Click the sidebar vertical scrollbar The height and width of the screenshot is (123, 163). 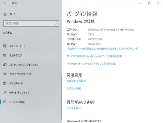(x=62, y=98)
